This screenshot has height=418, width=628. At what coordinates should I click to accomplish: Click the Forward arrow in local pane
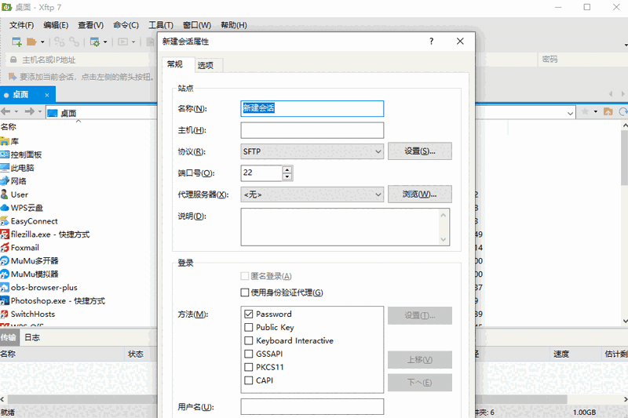tap(30, 111)
